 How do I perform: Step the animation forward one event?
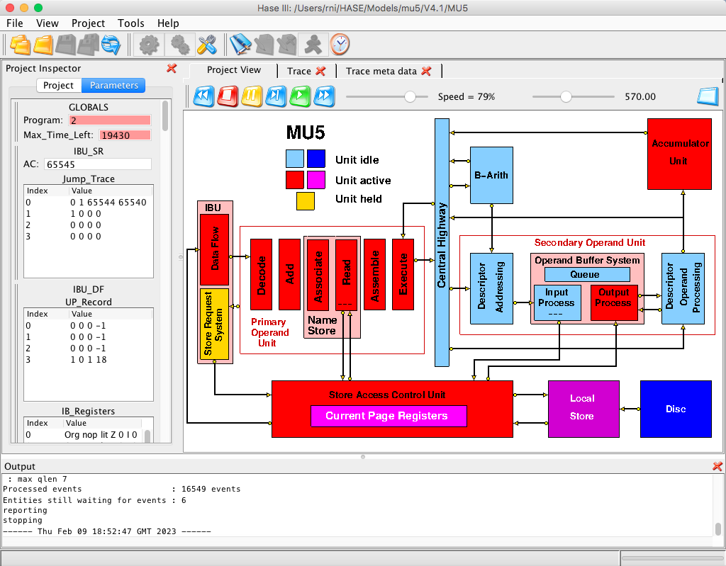276,96
